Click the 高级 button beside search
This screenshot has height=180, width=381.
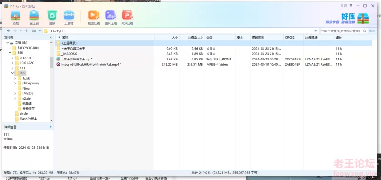click(372, 31)
